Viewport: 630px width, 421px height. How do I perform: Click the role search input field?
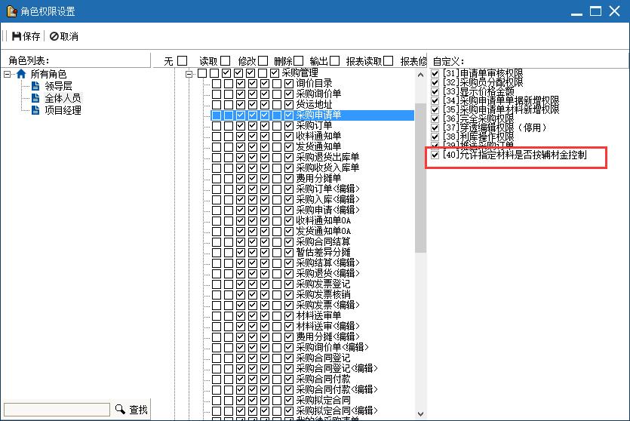pyautogui.click(x=56, y=410)
